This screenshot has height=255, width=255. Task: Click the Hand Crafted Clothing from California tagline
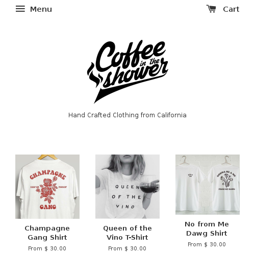tap(127, 115)
